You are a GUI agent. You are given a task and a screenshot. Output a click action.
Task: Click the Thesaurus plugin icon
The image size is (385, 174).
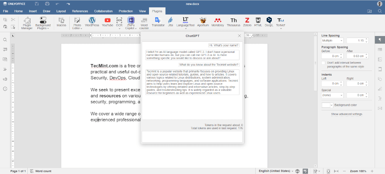pos(234,22)
